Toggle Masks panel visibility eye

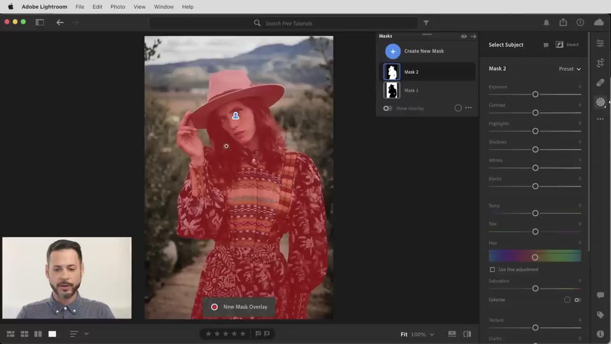pos(464,36)
